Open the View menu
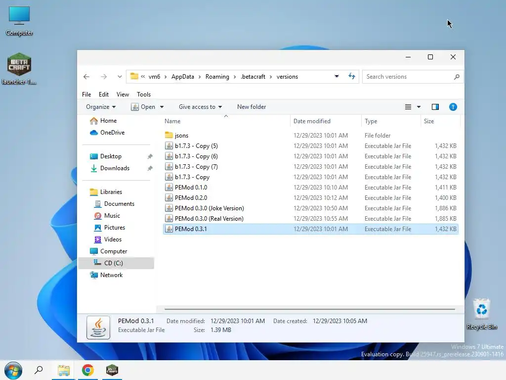The width and height of the screenshot is (506, 380). coord(123,95)
